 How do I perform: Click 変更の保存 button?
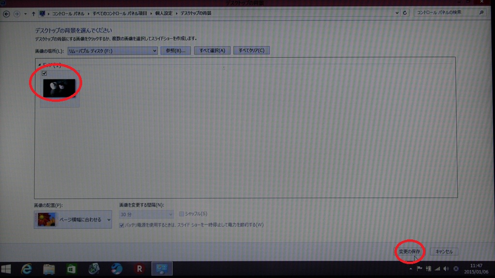409,251
